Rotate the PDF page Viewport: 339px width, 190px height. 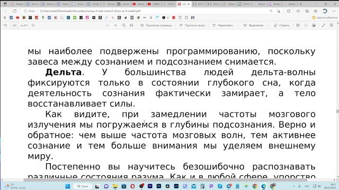click(x=123, y=25)
